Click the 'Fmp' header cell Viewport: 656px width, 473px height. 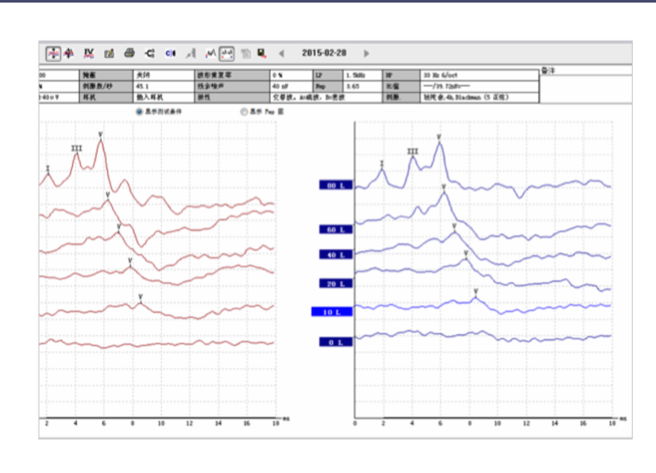[x=328, y=87]
